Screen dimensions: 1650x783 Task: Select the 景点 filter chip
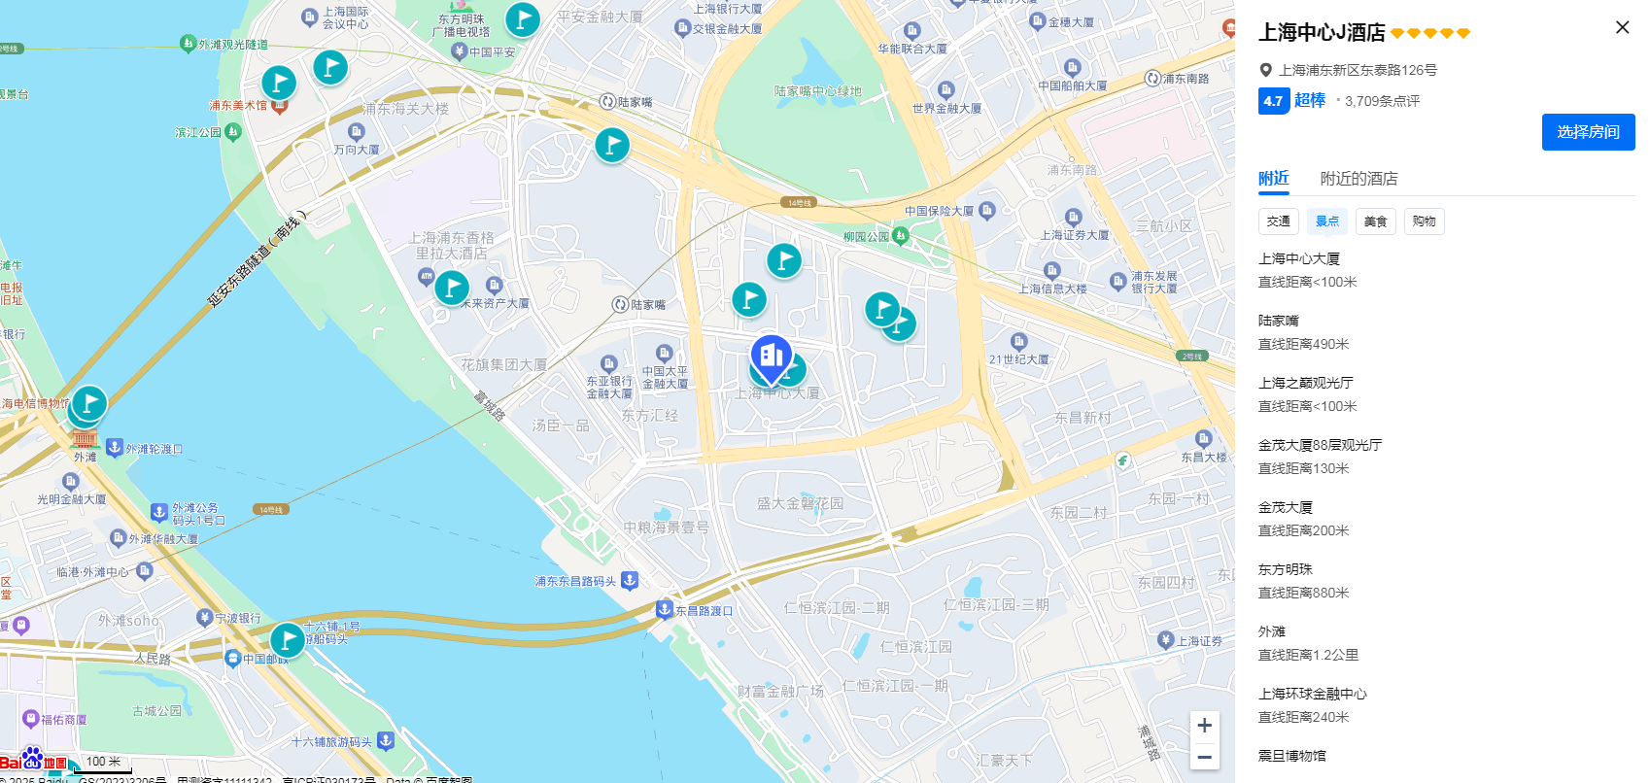coord(1327,221)
